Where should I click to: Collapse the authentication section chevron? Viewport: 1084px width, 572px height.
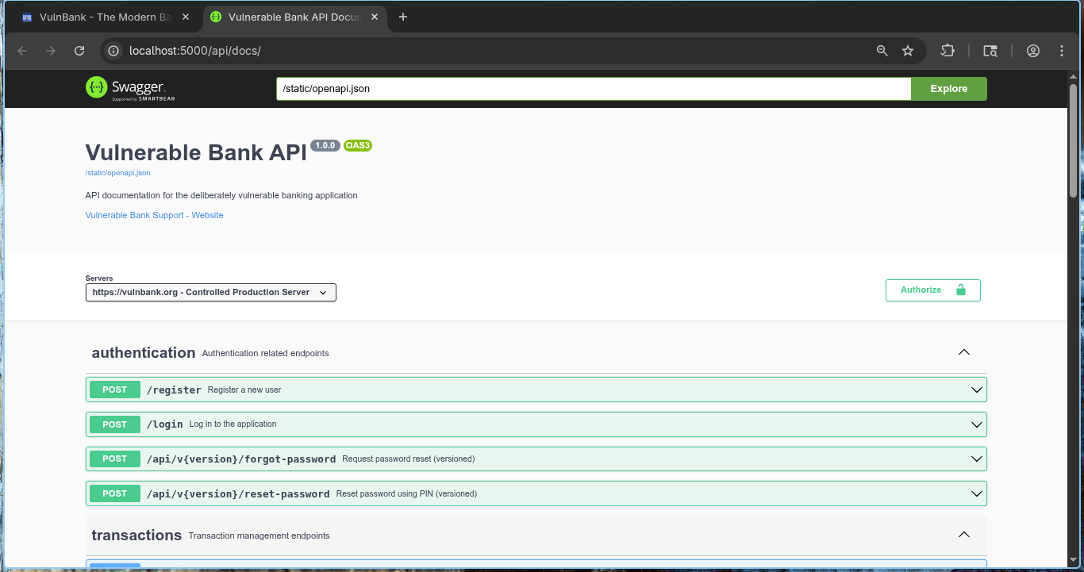964,352
